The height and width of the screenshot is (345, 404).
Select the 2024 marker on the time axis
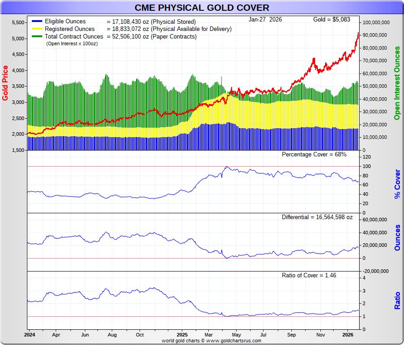[x=30, y=334]
